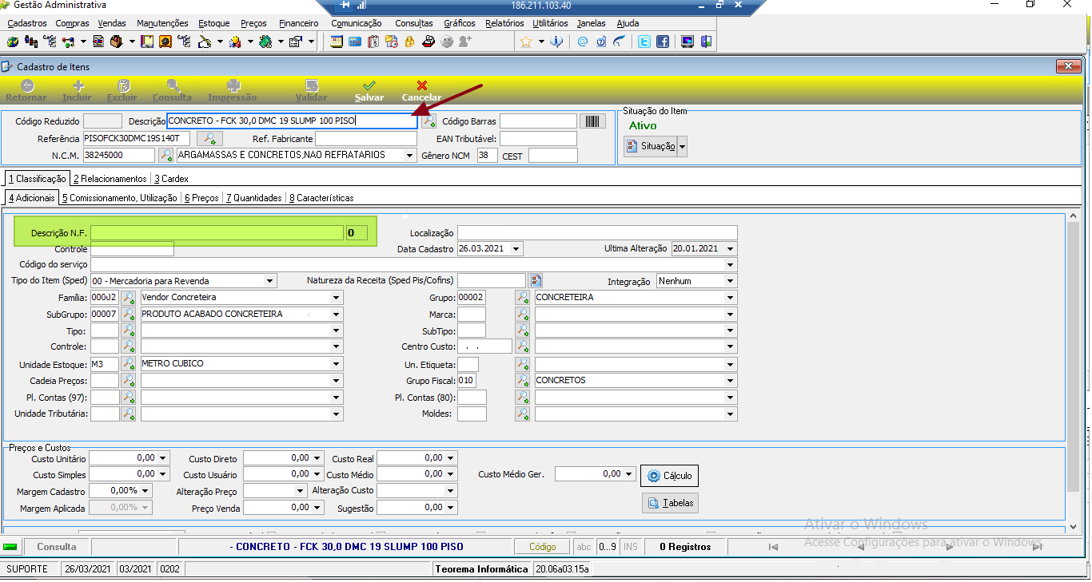Switch to the 2 Relacionamentos tab

tap(110, 179)
